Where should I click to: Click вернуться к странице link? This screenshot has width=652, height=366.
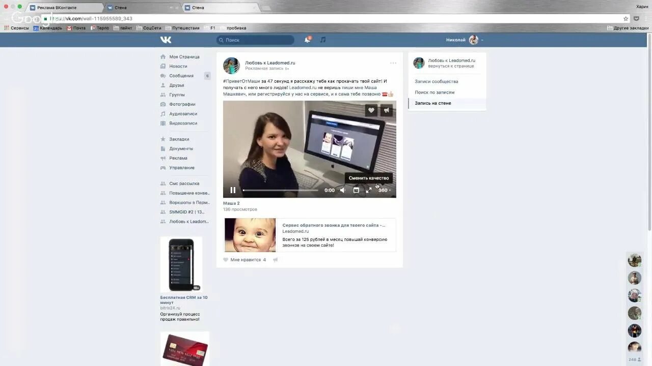(451, 66)
